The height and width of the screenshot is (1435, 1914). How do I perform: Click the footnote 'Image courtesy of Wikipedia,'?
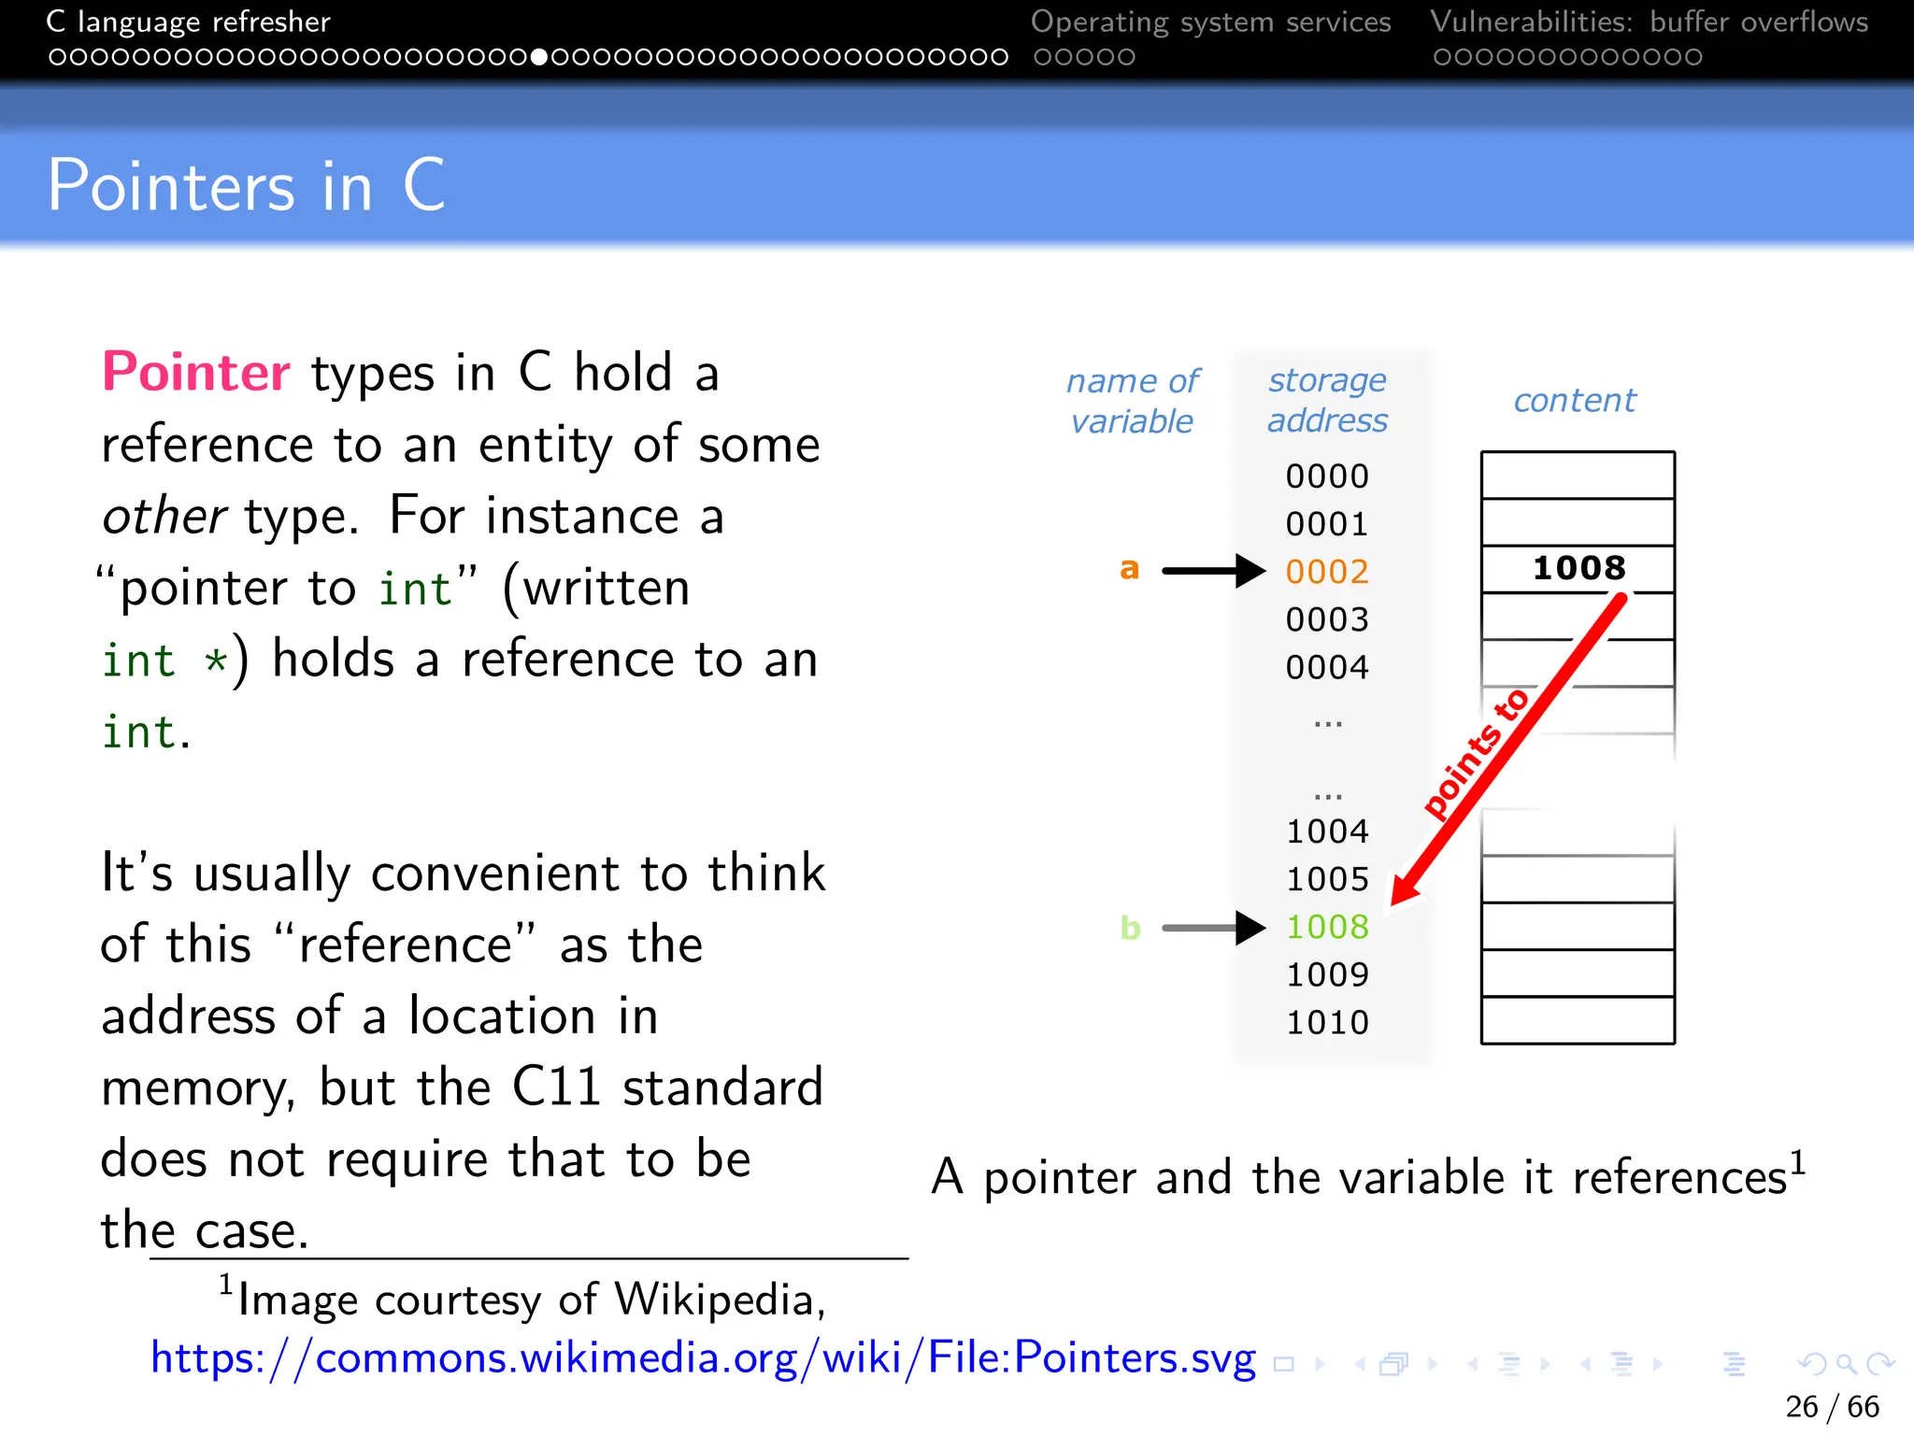coord(532,1300)
